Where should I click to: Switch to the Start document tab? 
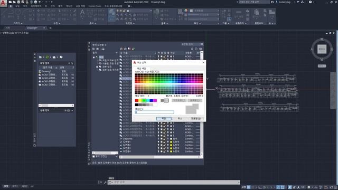click(x=7, y=28)
